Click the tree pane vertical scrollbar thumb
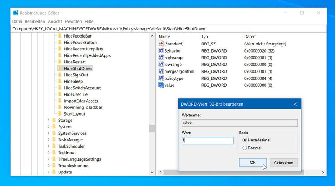335x186 pixels. click(152, 128)
